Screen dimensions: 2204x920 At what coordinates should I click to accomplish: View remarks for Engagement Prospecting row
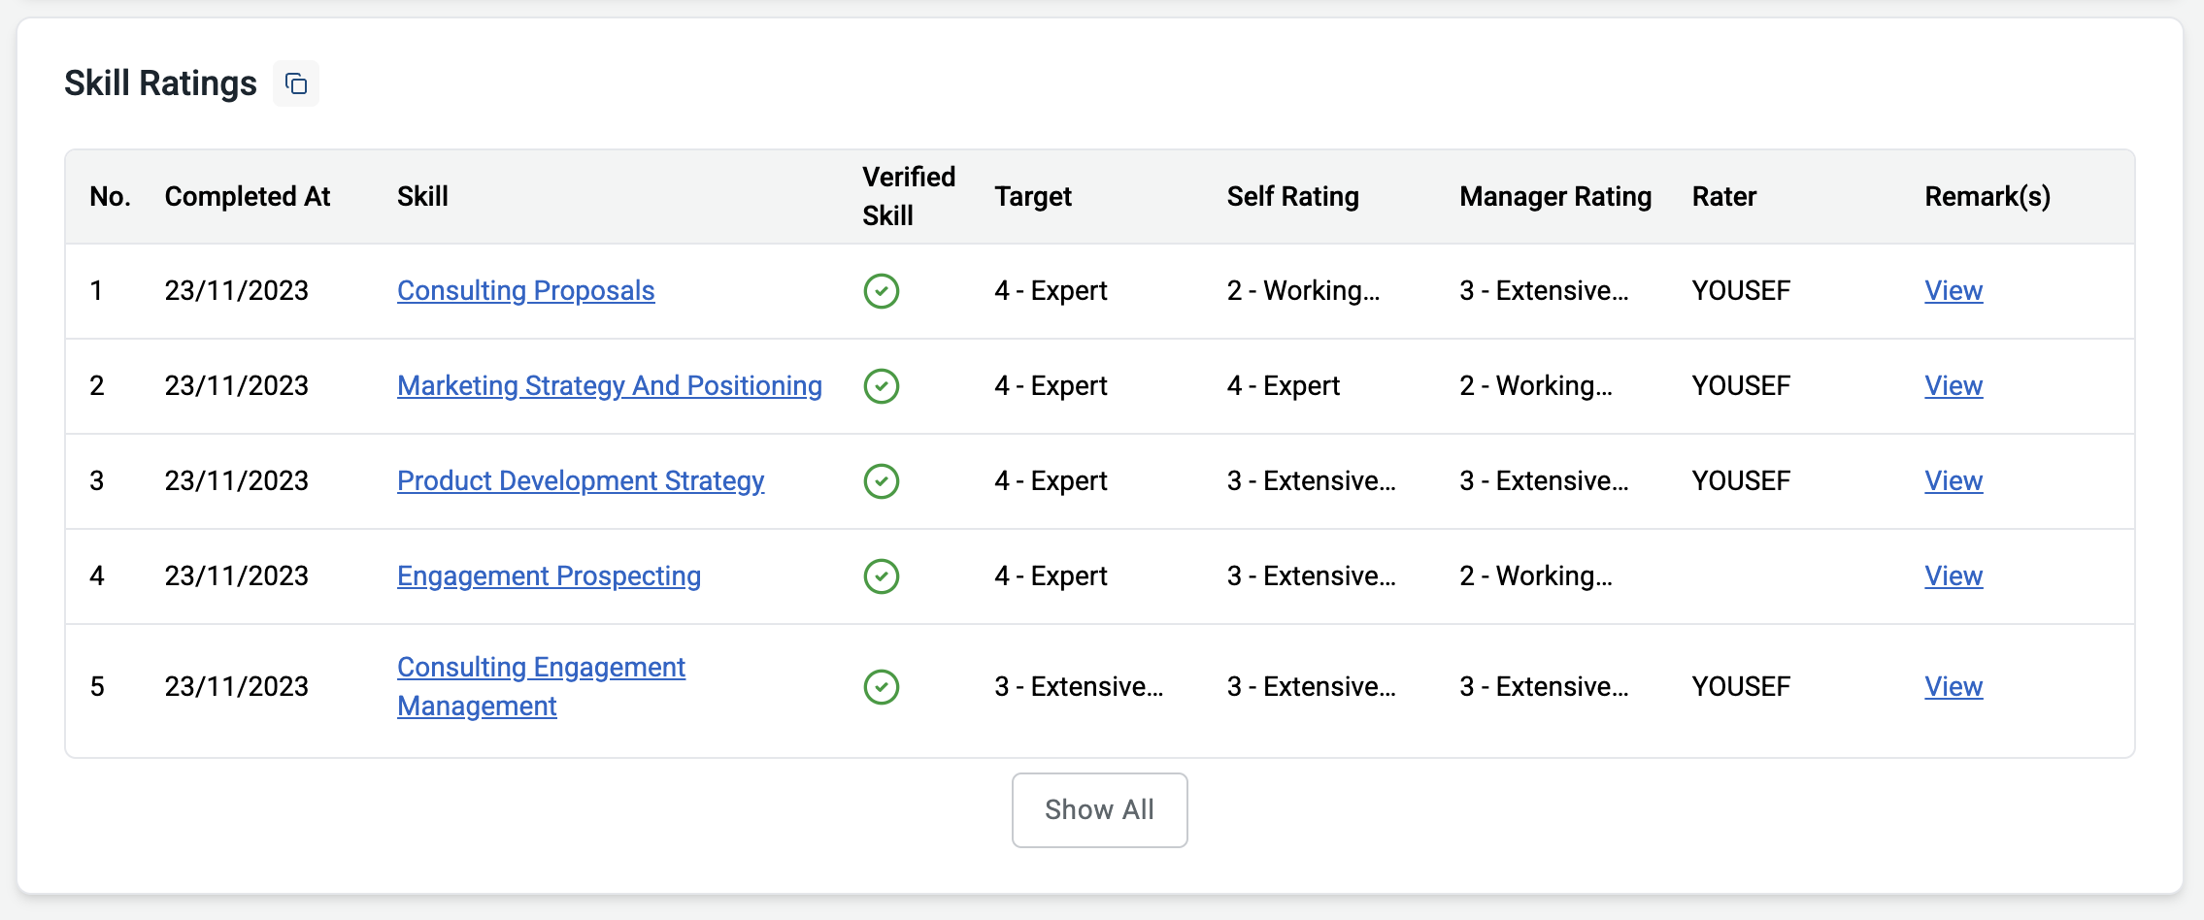1953,576
